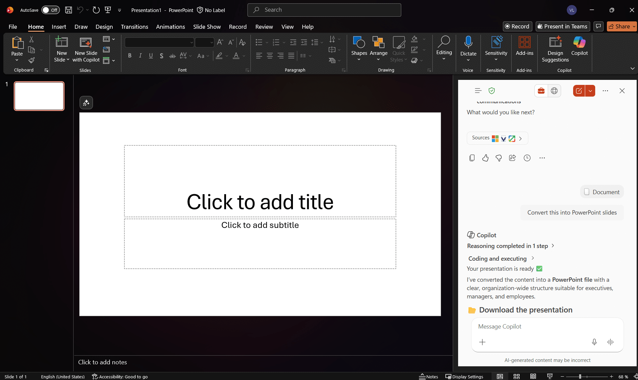
Task: Toggle the work mode briefcase in Copilot
Action: [541, 91]
